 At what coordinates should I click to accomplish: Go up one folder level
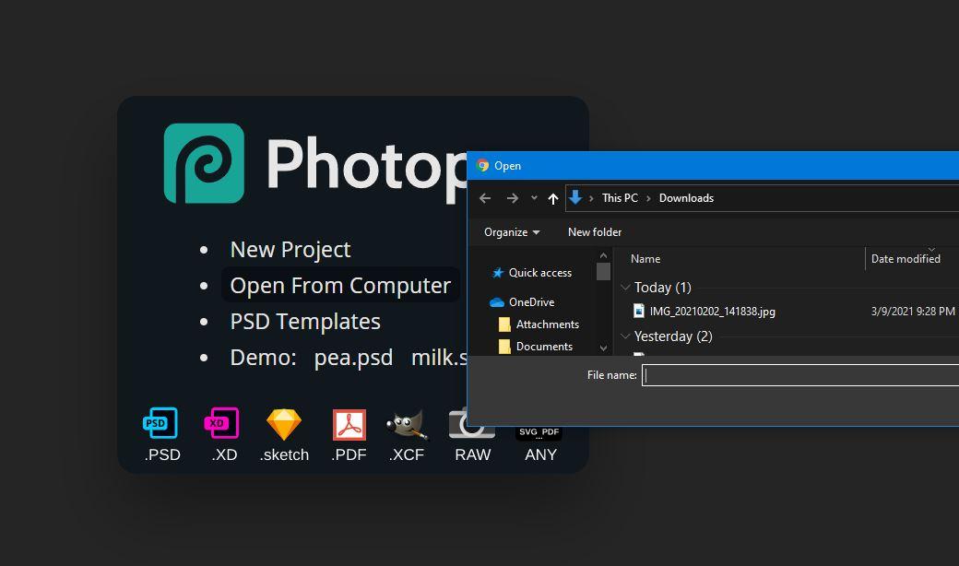(553, 198)
